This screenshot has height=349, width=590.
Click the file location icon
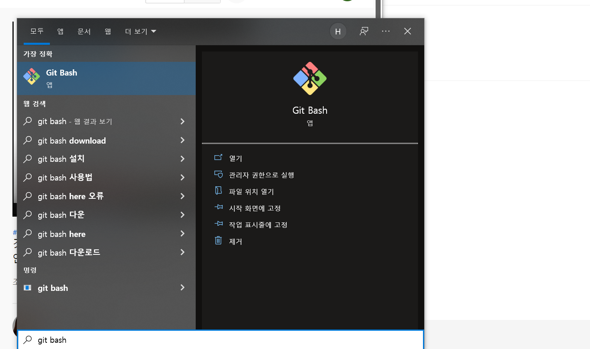218,190
